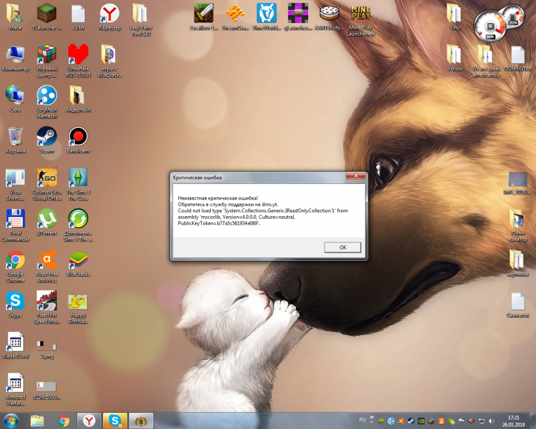The height and width of the screenshot is (429, 536).
Task: Open the BlueStacks desktop shortcut
Action: click(x=78, y=260)
